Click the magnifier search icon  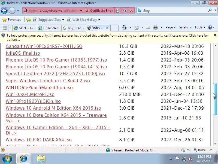210,10
